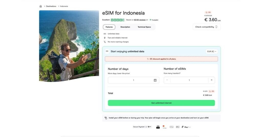Screen dimensions: 262x137
Task: Click the Apple Pay icon
Action: 178,127
